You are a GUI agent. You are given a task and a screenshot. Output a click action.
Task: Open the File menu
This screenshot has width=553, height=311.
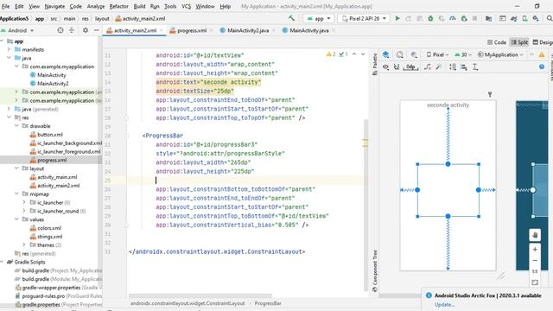click(x=6, y=6)
